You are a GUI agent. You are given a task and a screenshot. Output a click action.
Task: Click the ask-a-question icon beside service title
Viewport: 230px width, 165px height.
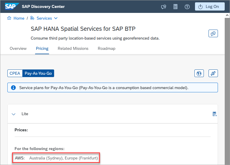[213, 33]
